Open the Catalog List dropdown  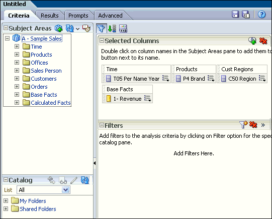[x=66, y=190]
